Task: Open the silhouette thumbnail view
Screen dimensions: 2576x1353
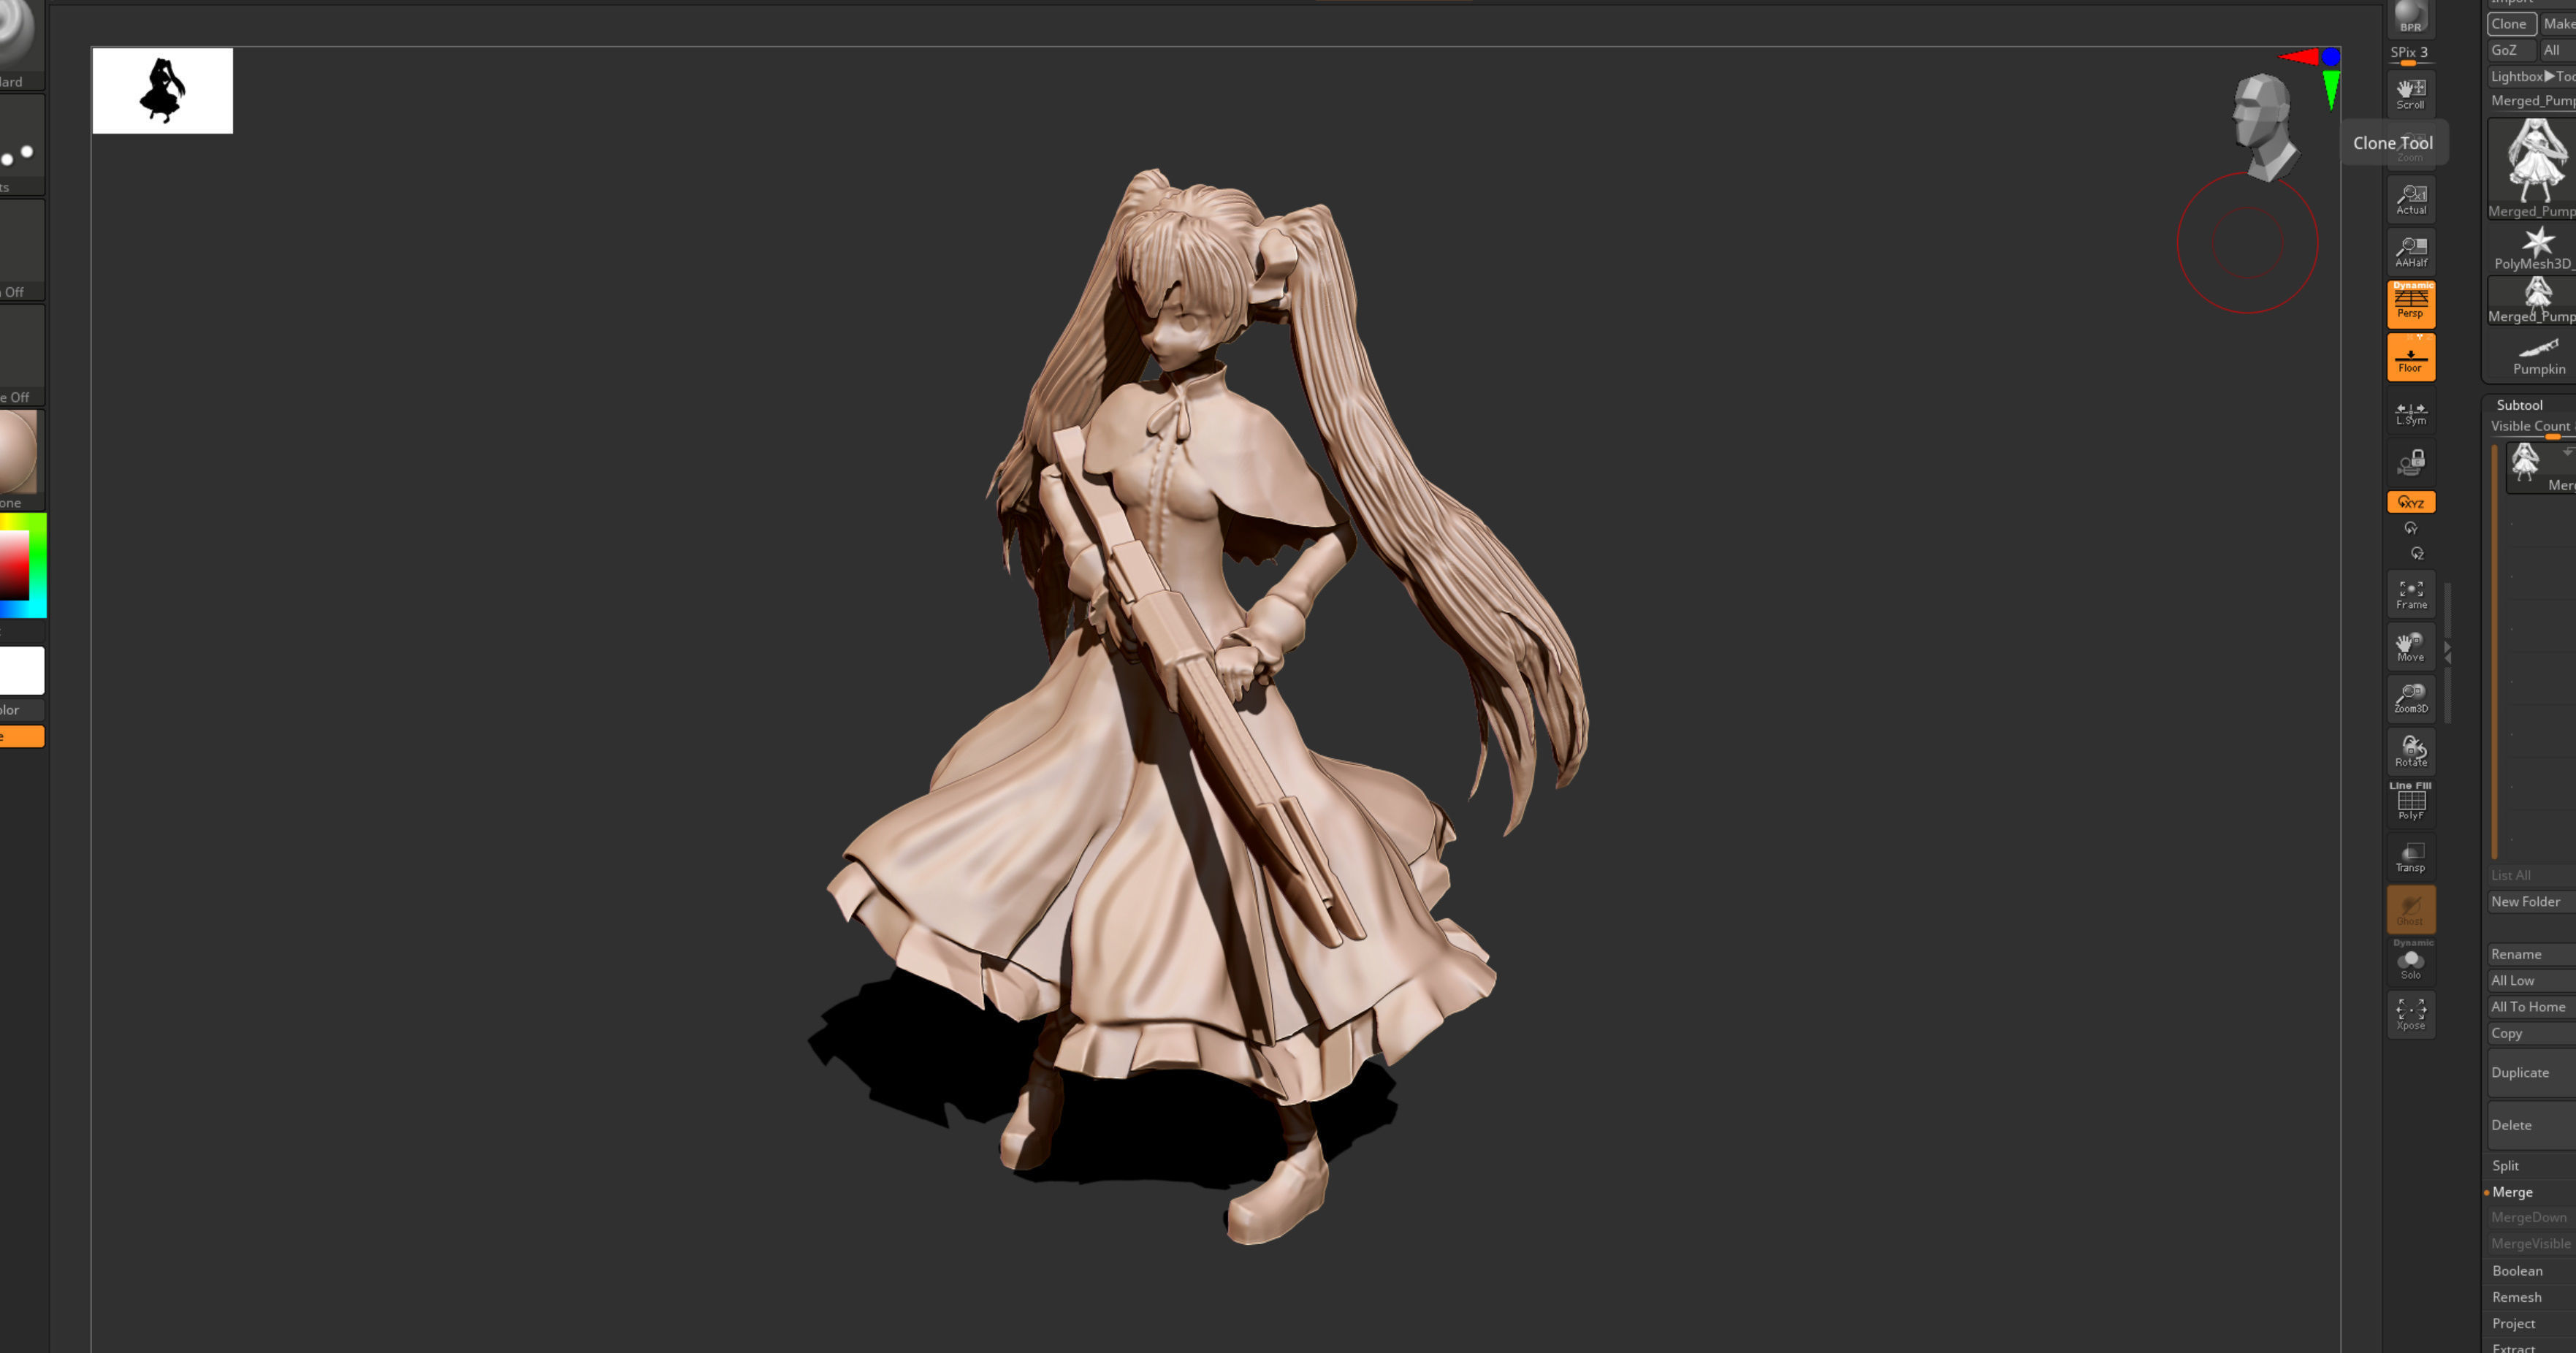Action: point(163,90)
